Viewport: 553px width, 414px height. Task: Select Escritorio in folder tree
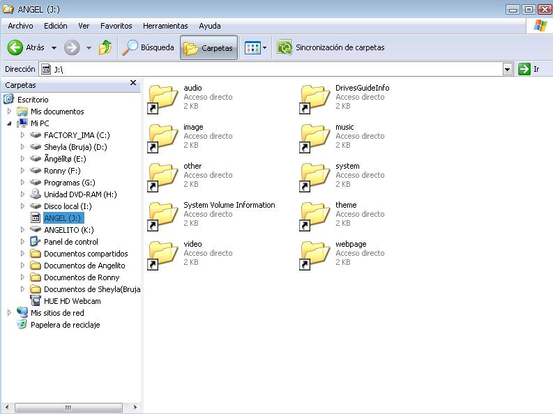click(x=33, y=100)
